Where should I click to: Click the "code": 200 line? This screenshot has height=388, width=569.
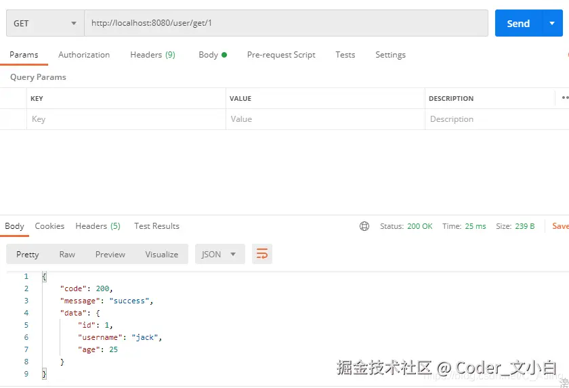(x=87, y=289)
